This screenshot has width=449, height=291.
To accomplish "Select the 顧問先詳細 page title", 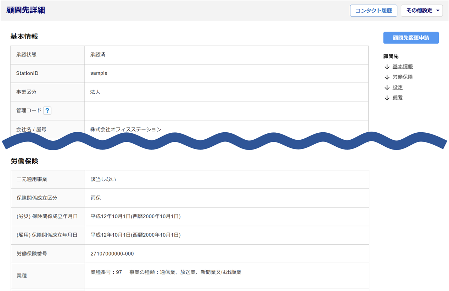I will pyautogui.click(x=26, y=10).
